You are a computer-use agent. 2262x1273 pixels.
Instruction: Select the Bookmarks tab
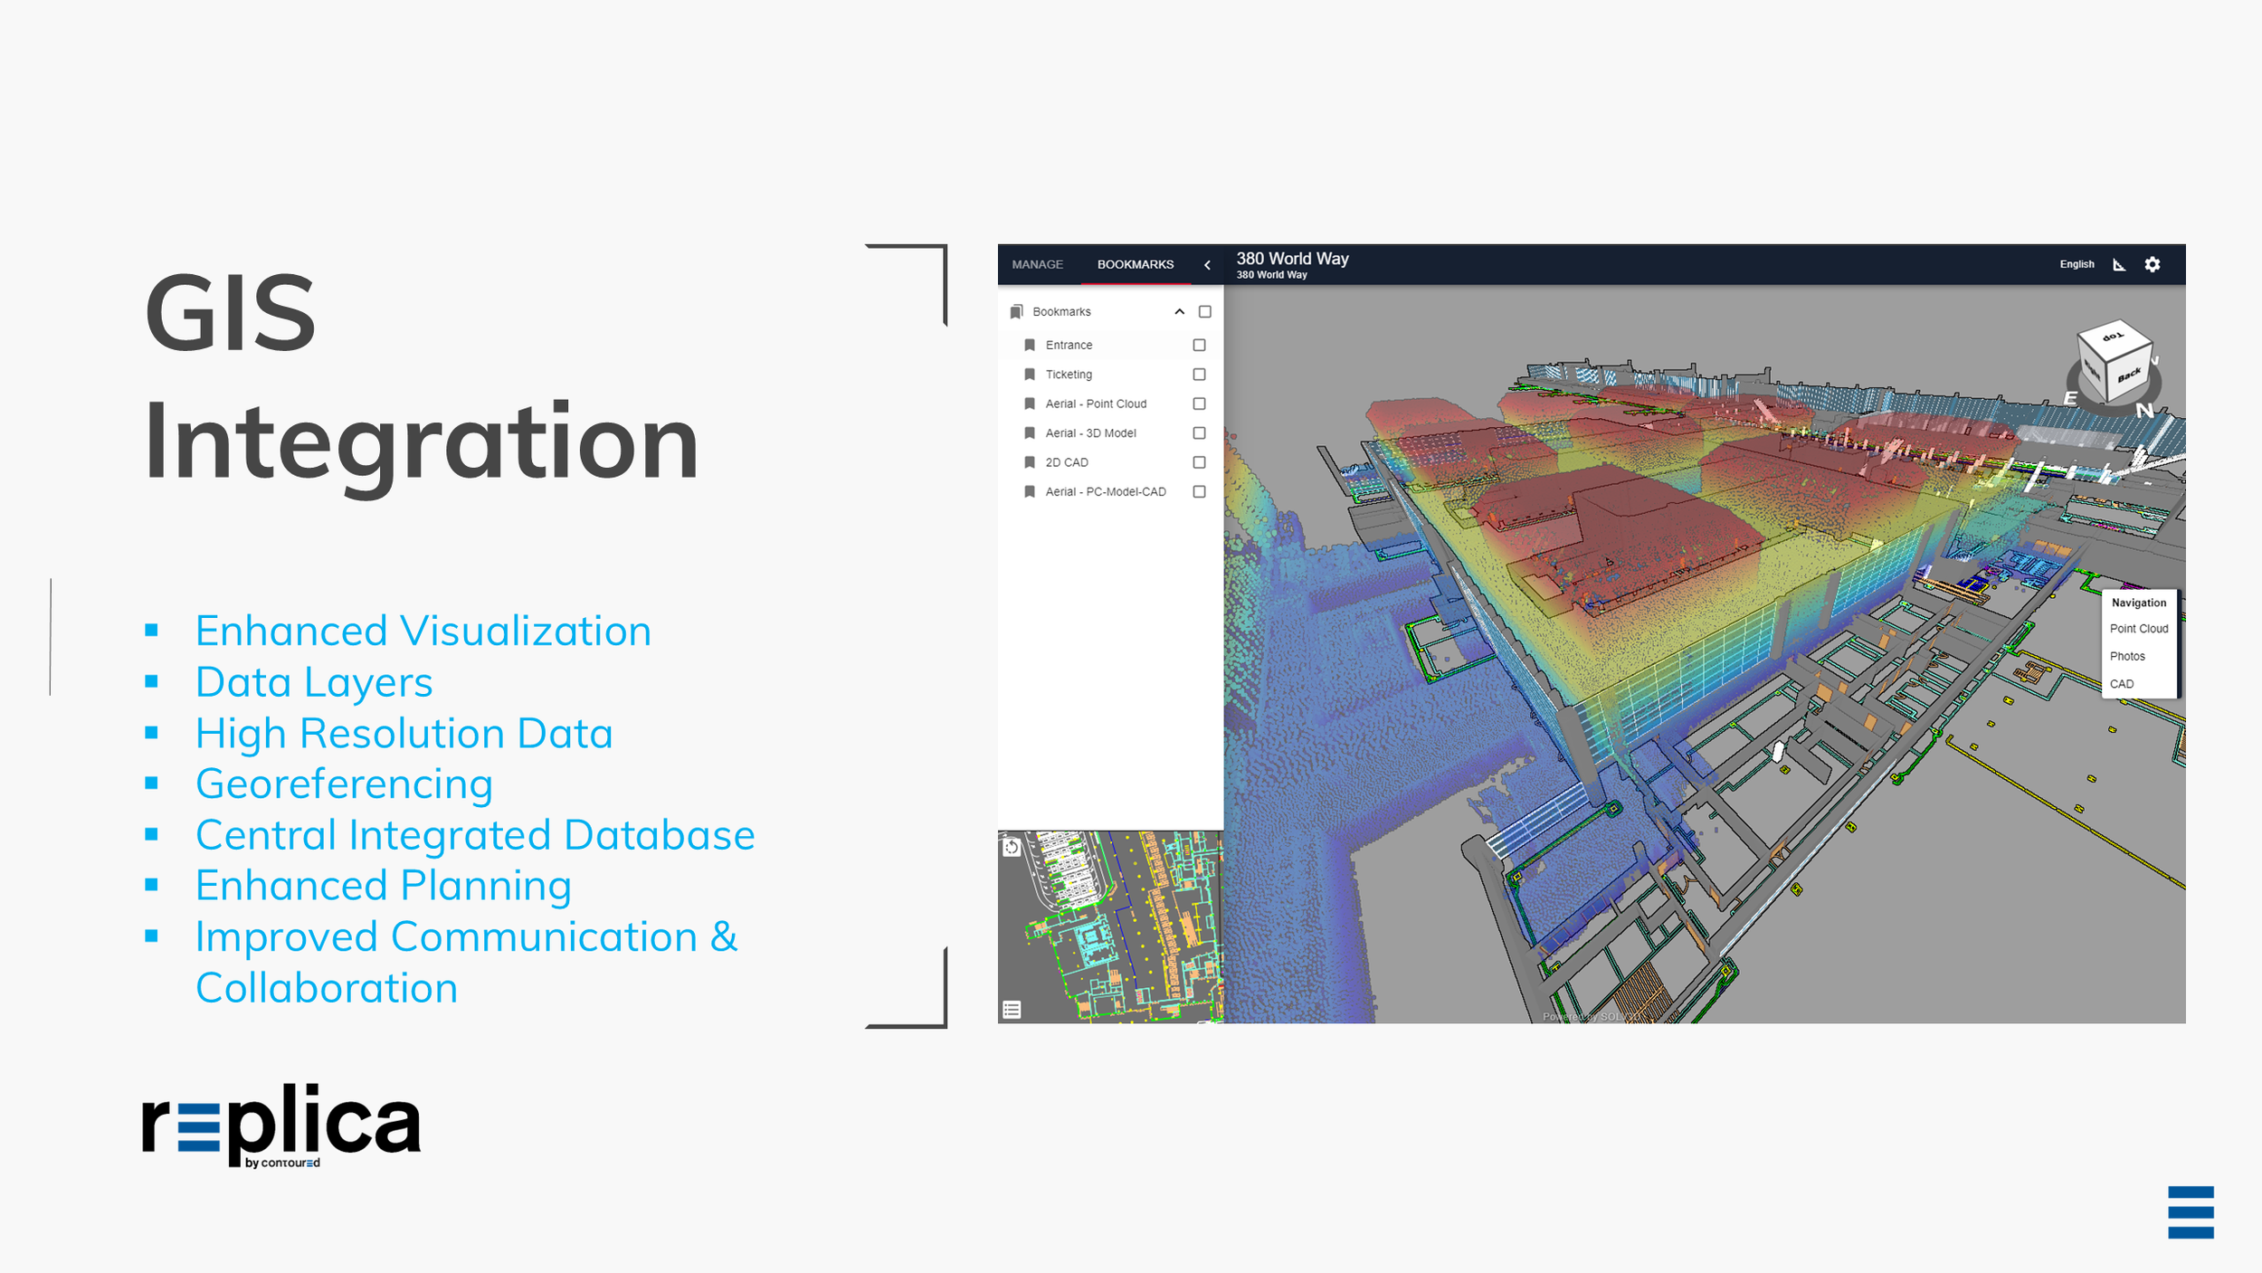click(x=1135, y=264)
